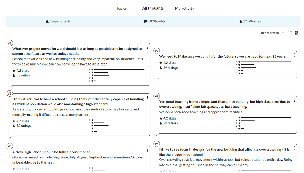Click the star icon beside 4.2 on thought #1

point(14,71)
